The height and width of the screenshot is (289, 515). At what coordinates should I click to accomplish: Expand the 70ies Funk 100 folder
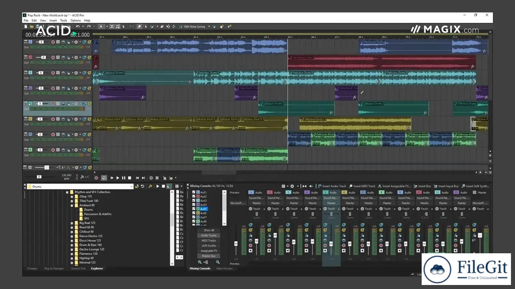click(72, 201)
